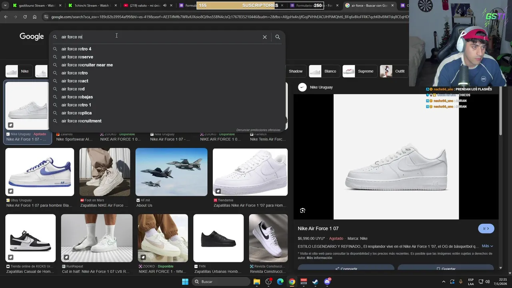Pick the "air force react" suggestion

(167, 81)
